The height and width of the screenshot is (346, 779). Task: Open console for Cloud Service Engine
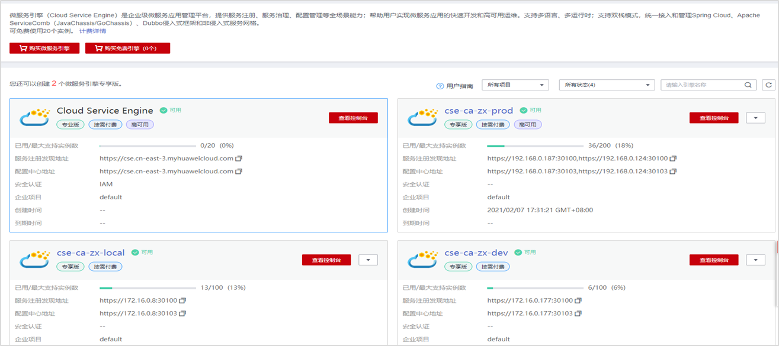coord(353,118)
